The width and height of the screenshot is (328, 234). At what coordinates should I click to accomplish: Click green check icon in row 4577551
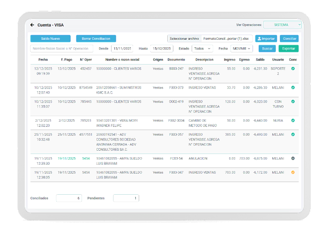pos(293,135)
